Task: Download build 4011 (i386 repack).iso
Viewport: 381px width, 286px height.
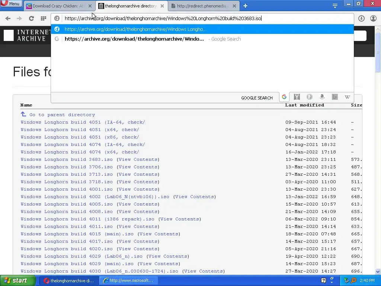Action: tap(87, 219)
